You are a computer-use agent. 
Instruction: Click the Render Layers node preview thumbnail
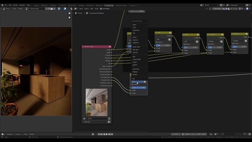click(96, 103)
